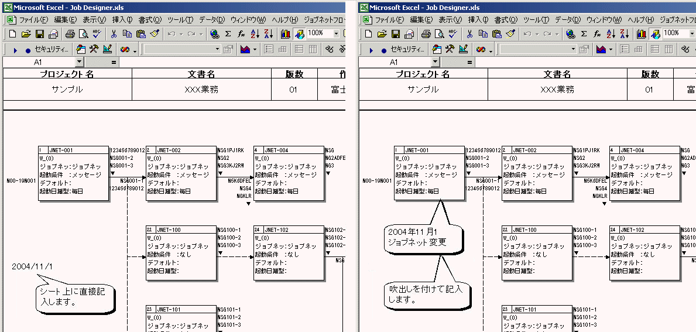Open 挿入(I) menu in left Excel window
This screenshot has height=332, width=696.
122,20
